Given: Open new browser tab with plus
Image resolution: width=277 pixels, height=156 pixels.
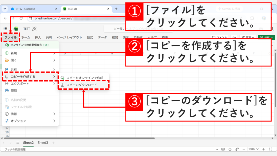Looking at the screenshot, I should pos(116,9).
